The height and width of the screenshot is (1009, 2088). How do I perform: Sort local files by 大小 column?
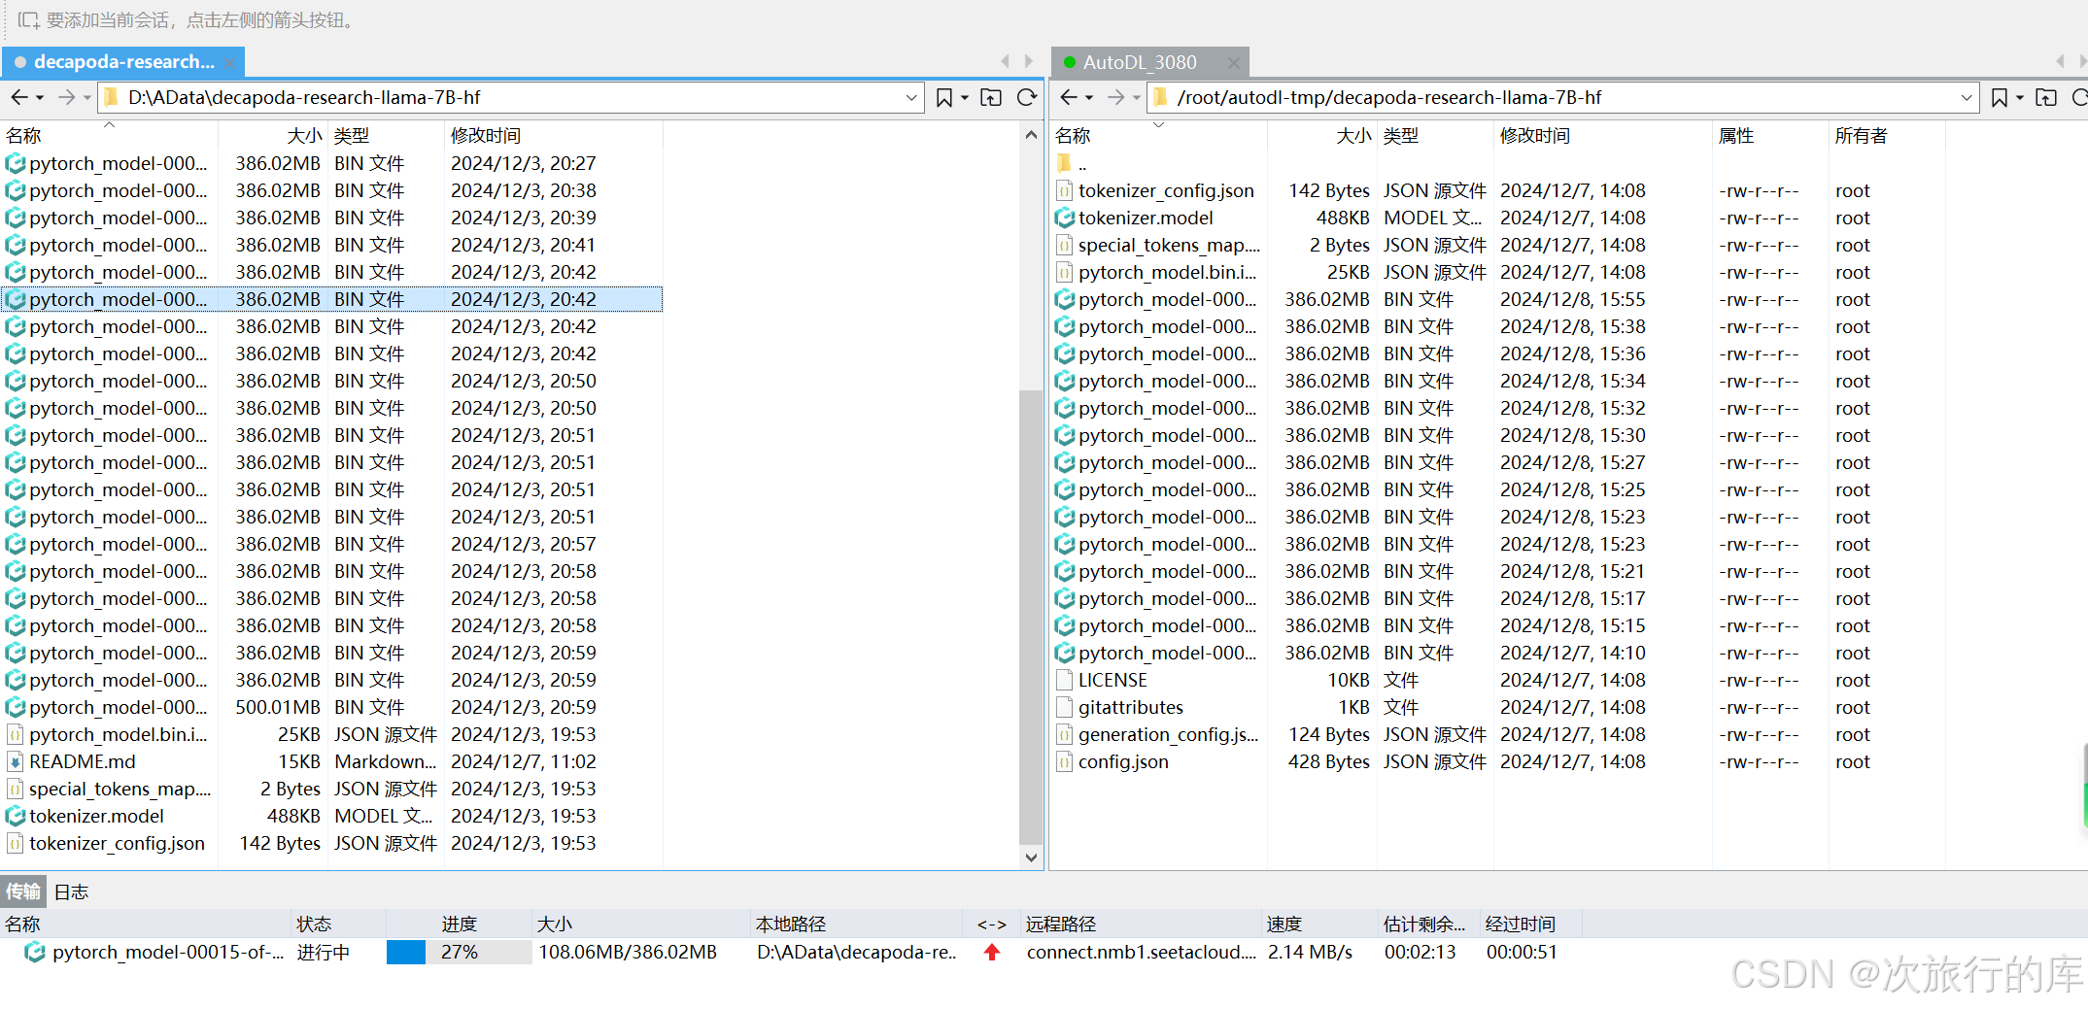coord(274,136)
